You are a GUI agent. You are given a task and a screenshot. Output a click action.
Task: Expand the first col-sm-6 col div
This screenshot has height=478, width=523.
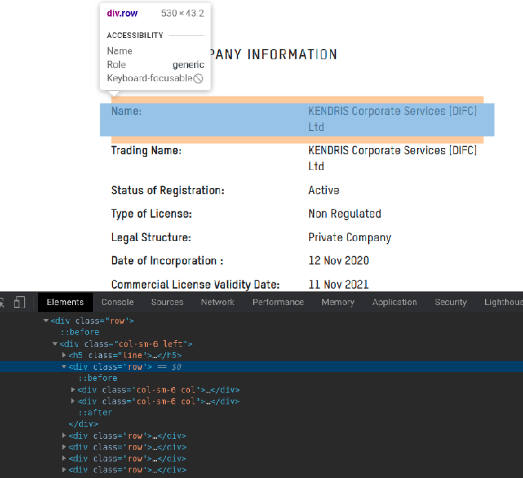click(x=73, y=390)
